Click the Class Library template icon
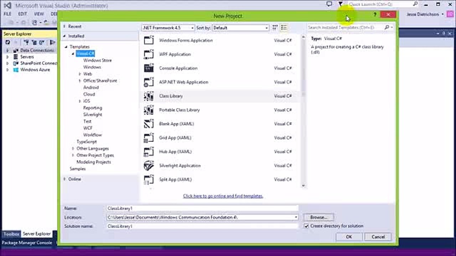 149,96
